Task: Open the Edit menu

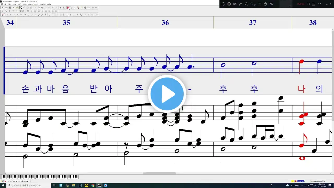Action: coord(9,4)
